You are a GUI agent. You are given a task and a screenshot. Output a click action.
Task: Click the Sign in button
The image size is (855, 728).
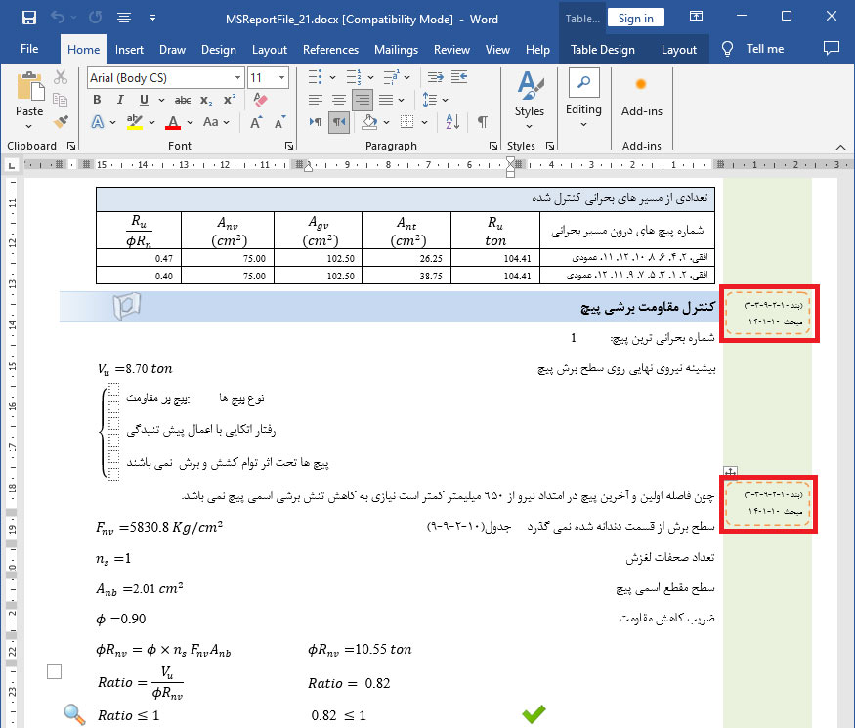click(635, 18)
